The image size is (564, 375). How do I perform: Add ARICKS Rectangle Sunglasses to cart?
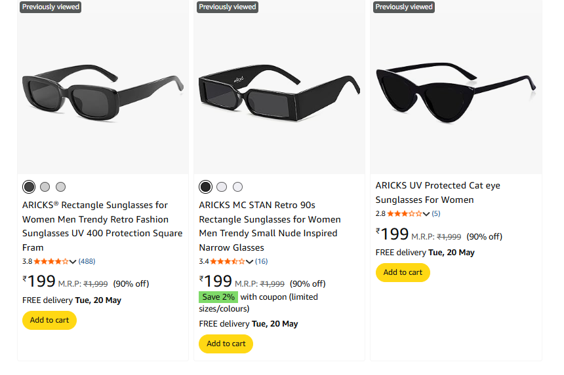[x=49, y=320]
